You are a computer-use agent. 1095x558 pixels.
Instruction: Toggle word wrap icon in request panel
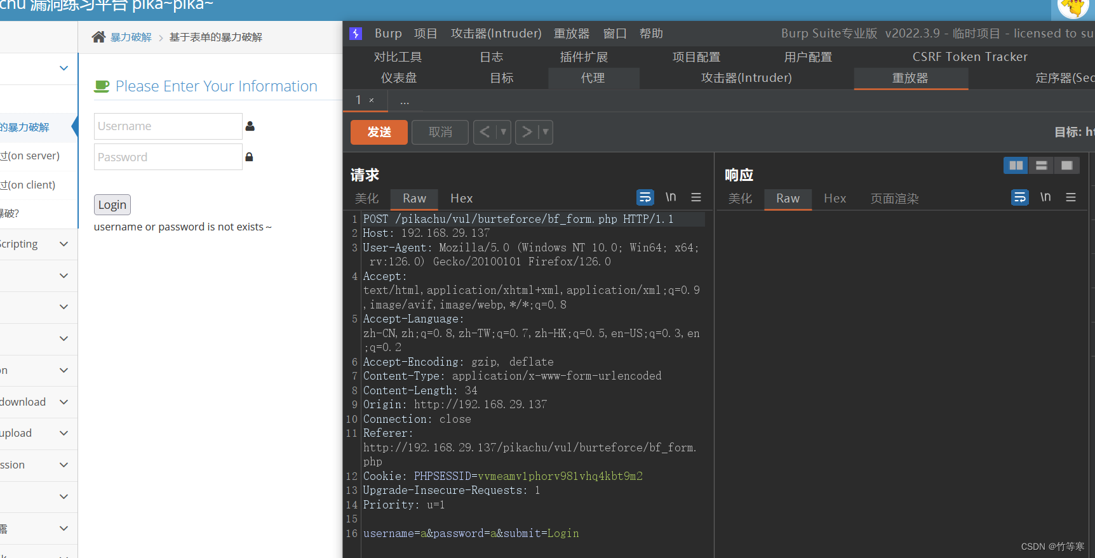(x=645, y=197)
